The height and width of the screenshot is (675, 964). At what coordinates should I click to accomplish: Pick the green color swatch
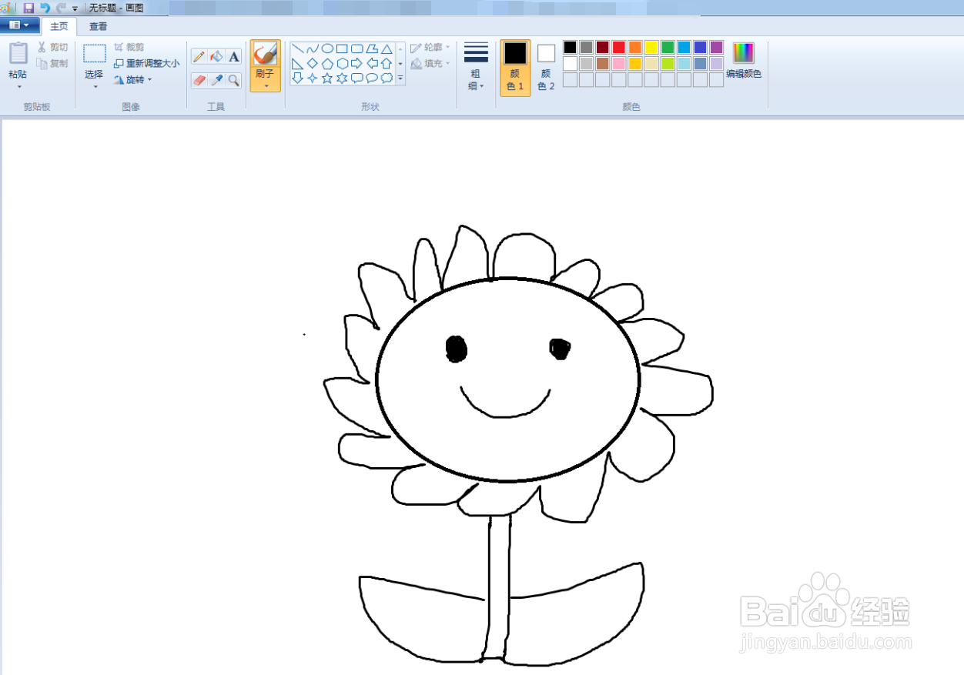[668, 47]
